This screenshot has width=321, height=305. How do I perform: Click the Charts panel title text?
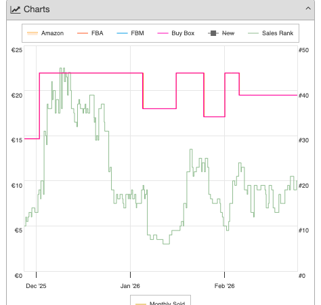pyautogui.click(x=37, y=9)
